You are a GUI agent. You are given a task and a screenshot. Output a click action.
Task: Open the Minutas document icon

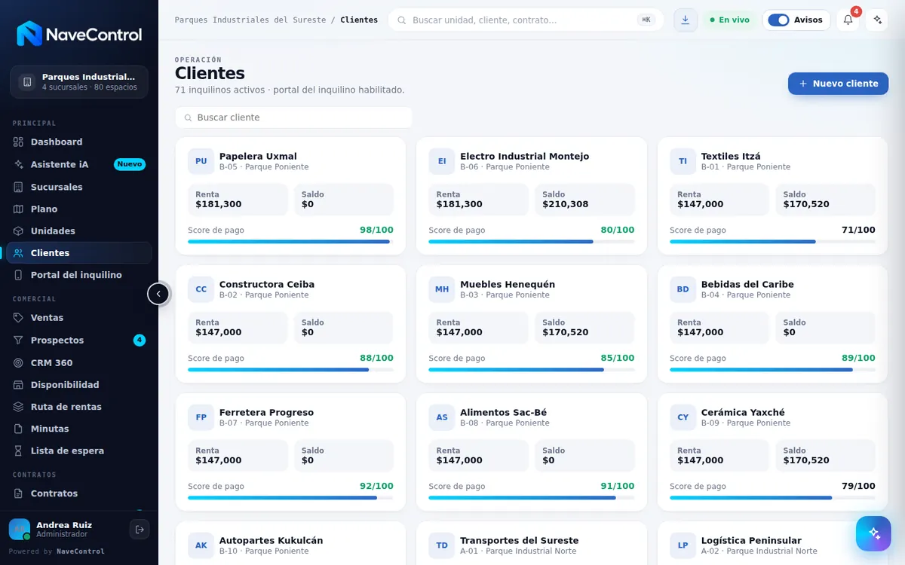tap(19, 429)
